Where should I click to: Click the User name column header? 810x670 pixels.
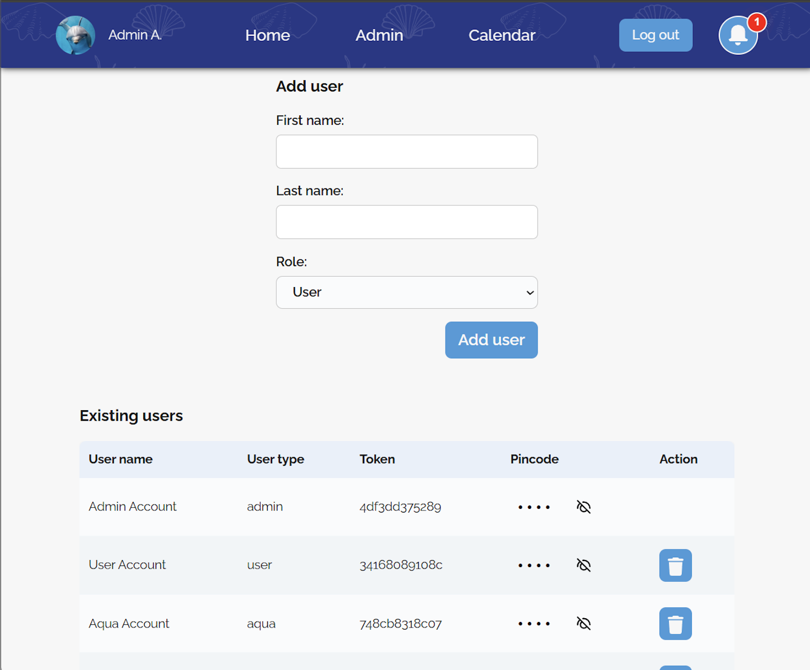(120, 459)
